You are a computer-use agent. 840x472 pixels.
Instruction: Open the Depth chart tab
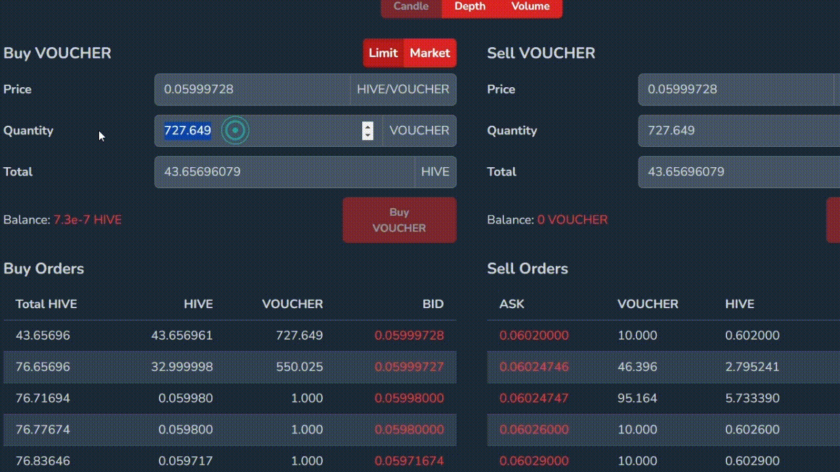(470, 7)
